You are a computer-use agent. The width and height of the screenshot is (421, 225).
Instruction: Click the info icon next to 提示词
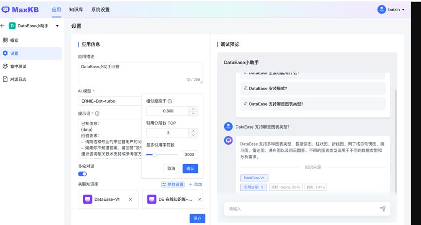point(97,113)
